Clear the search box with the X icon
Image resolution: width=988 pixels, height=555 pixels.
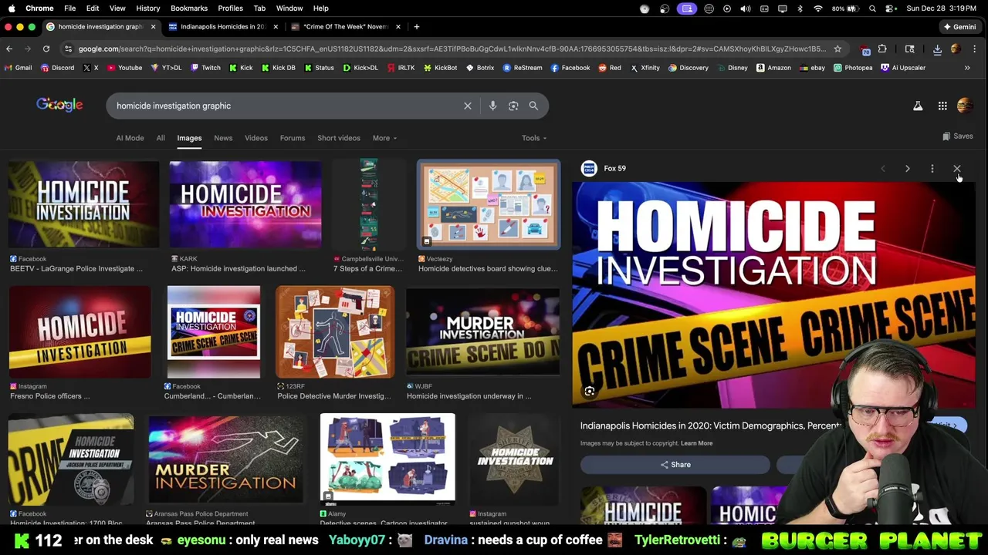point(467,106)
